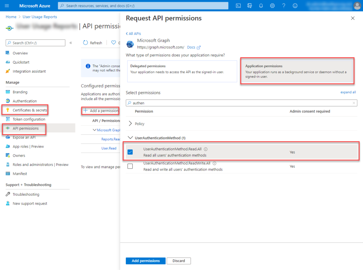Collapse the UserAuthenticationMethod group
The height and width of the screenshot is (270, 363).
click(130, 138)
